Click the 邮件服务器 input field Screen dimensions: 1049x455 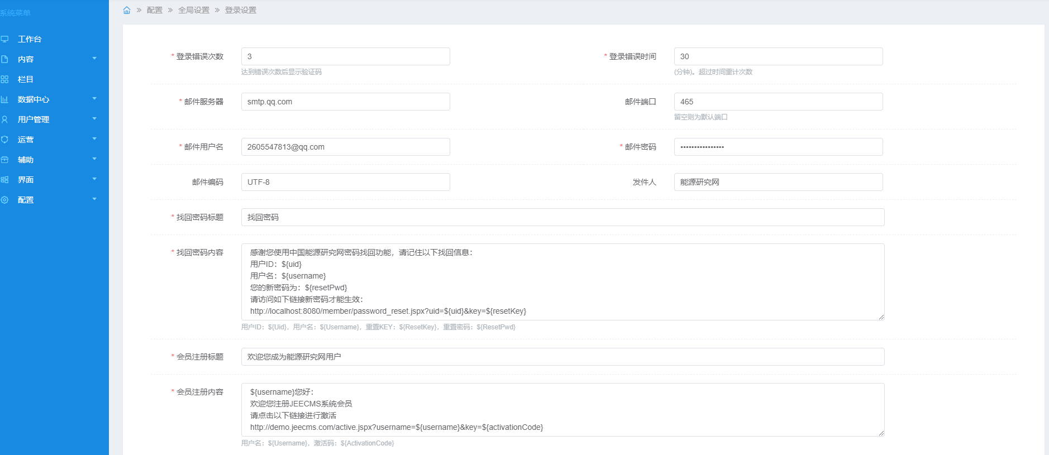[345, 102]
